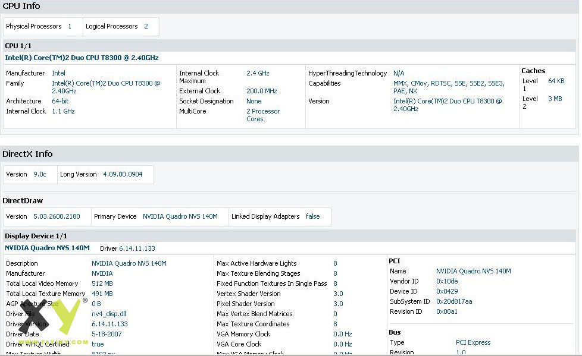Select the Internal Clock Maximum value "2.4 GHz"
Screen dimensions: 582x356
[258, 73]
